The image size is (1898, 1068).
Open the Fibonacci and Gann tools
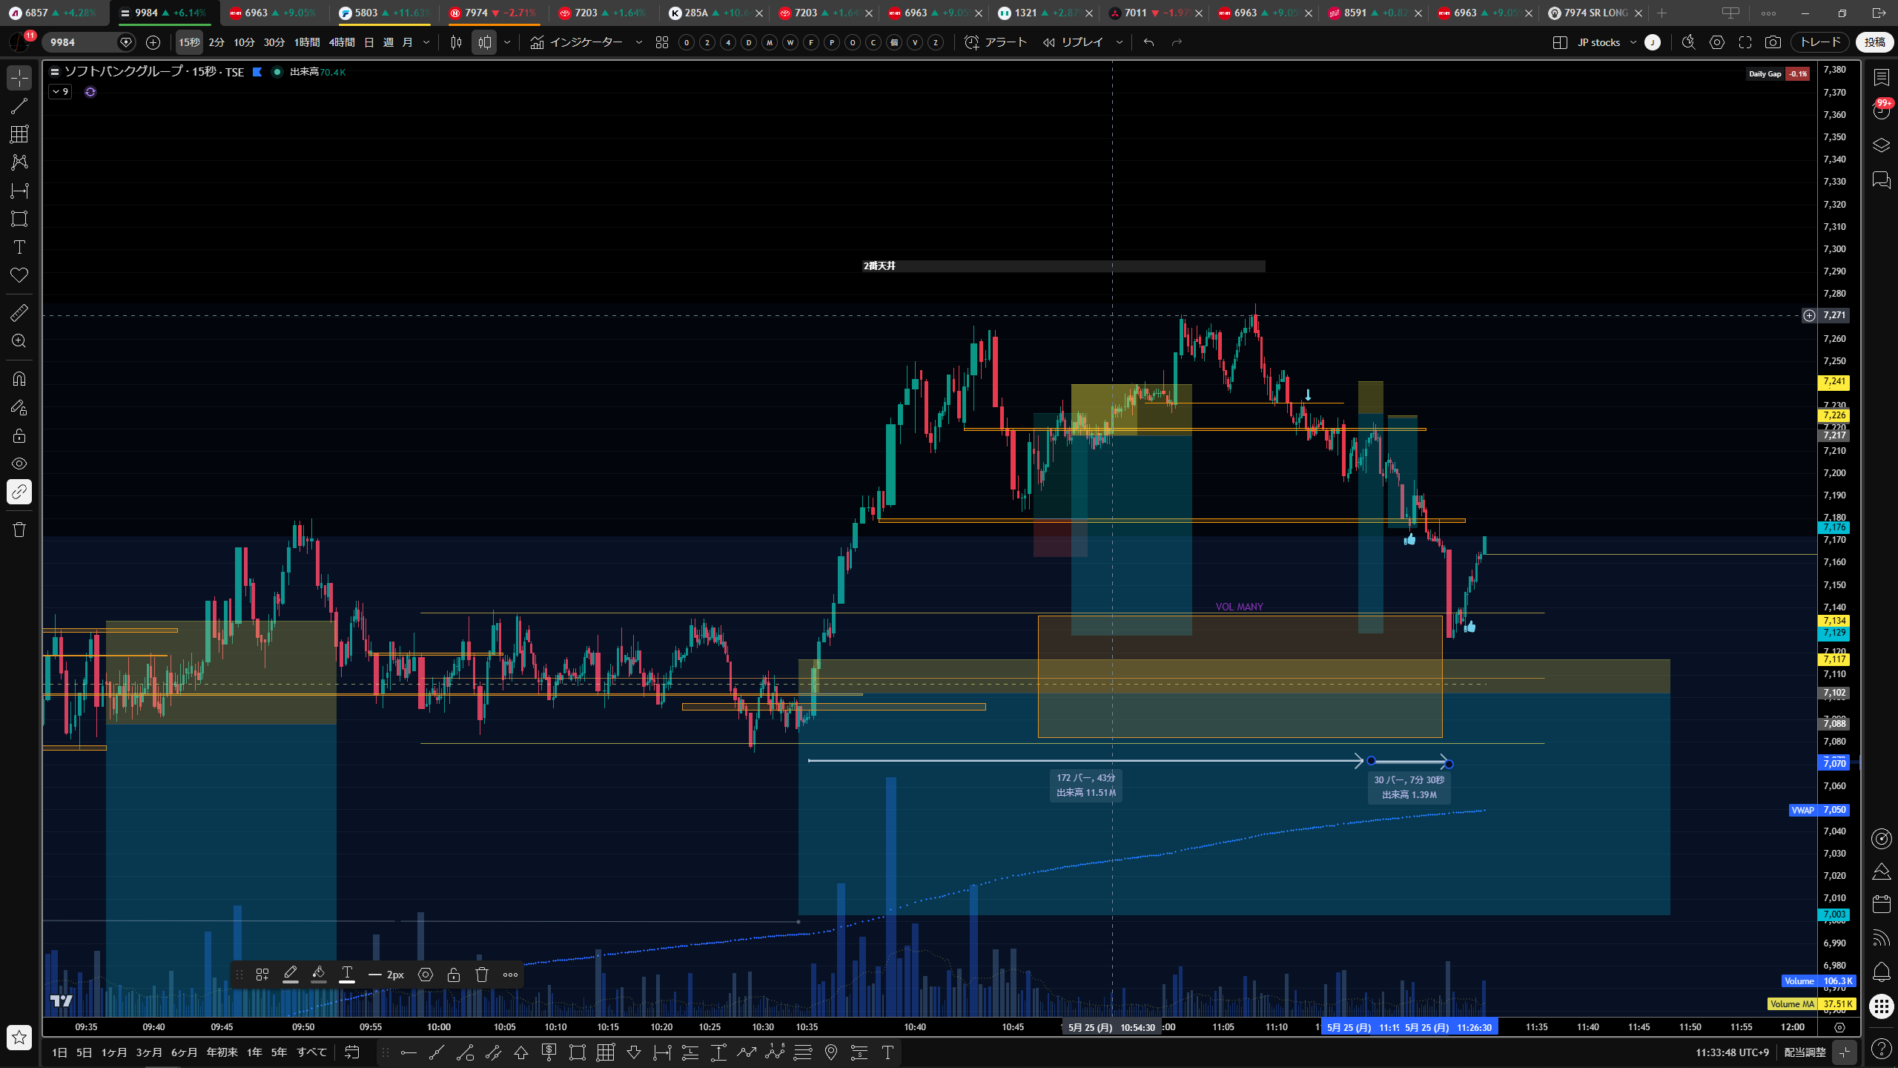(19, 134)
